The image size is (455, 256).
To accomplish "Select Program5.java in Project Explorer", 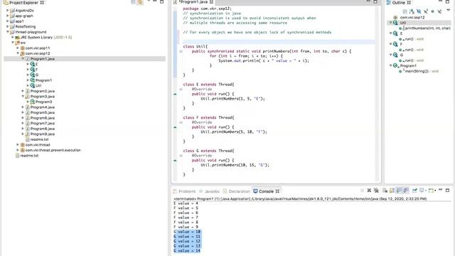I will tap(43, 112).
